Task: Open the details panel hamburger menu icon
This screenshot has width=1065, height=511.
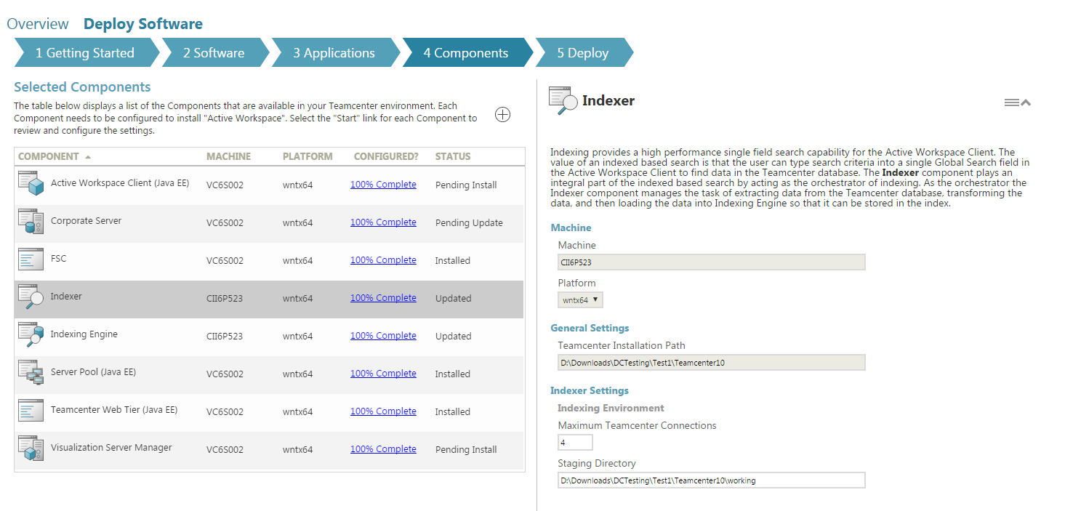Action: pos(1011,102)
